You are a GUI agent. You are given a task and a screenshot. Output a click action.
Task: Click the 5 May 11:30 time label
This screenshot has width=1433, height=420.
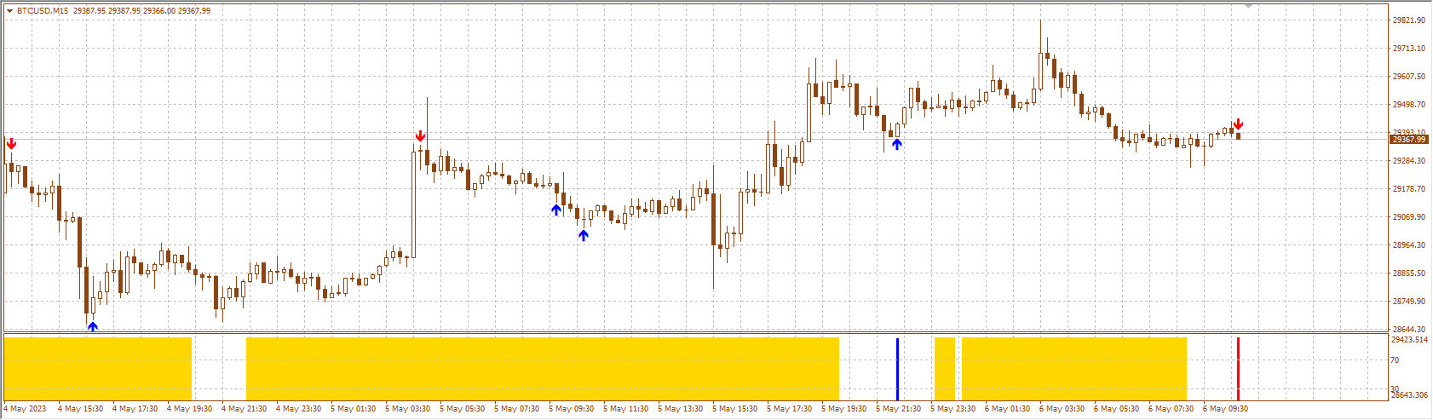[625, 409]
